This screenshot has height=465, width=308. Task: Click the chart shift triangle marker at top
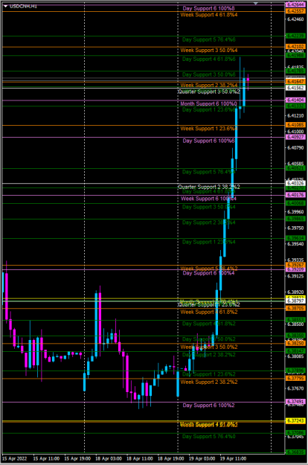pyautogui.click(x=255, y=4)
